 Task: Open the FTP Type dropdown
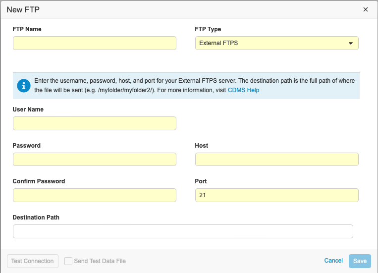[276, 43]
